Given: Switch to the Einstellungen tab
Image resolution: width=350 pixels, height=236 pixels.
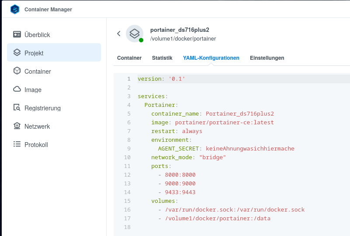Looking at the screenshot, I should [267, 58].
